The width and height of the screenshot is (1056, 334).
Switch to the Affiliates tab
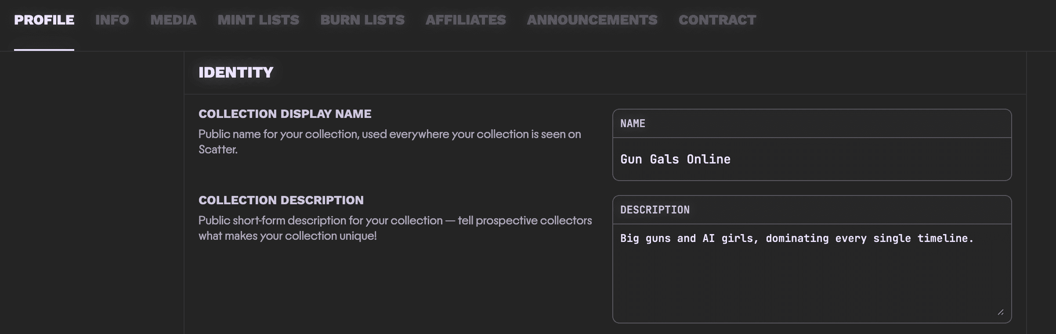(x=466, y=20)
